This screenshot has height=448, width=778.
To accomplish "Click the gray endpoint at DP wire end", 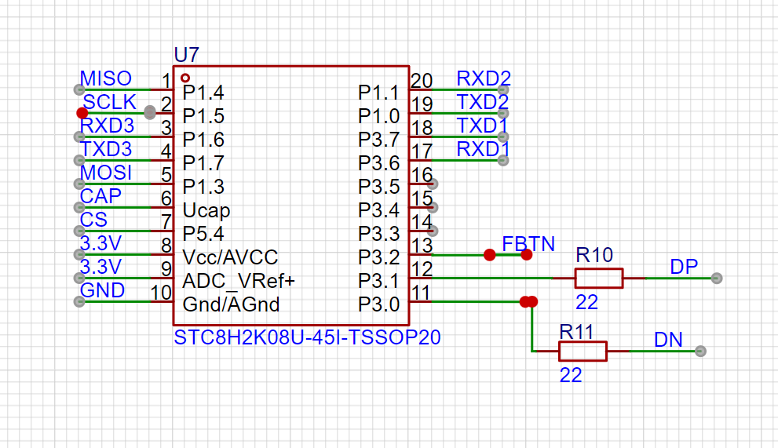I will [x=717, y=279].
